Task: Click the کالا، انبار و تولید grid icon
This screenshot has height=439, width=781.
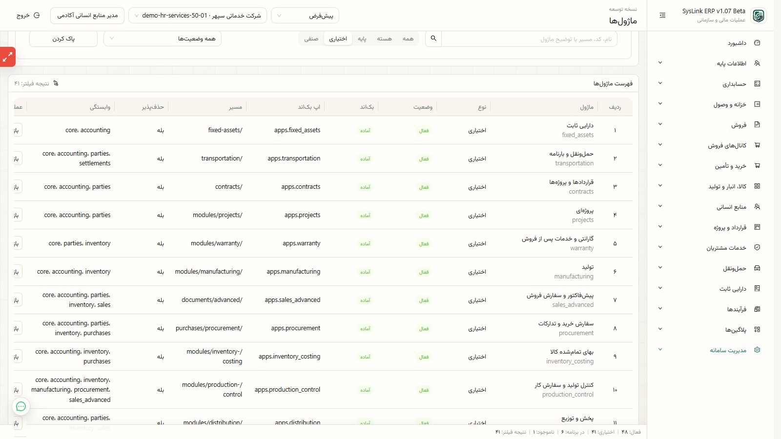Action: [x=757, y=186]
